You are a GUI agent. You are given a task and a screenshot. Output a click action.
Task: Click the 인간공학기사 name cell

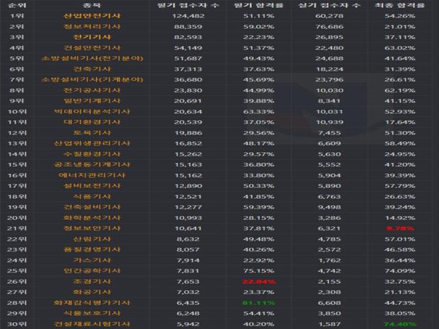click(x=92, y=271)
